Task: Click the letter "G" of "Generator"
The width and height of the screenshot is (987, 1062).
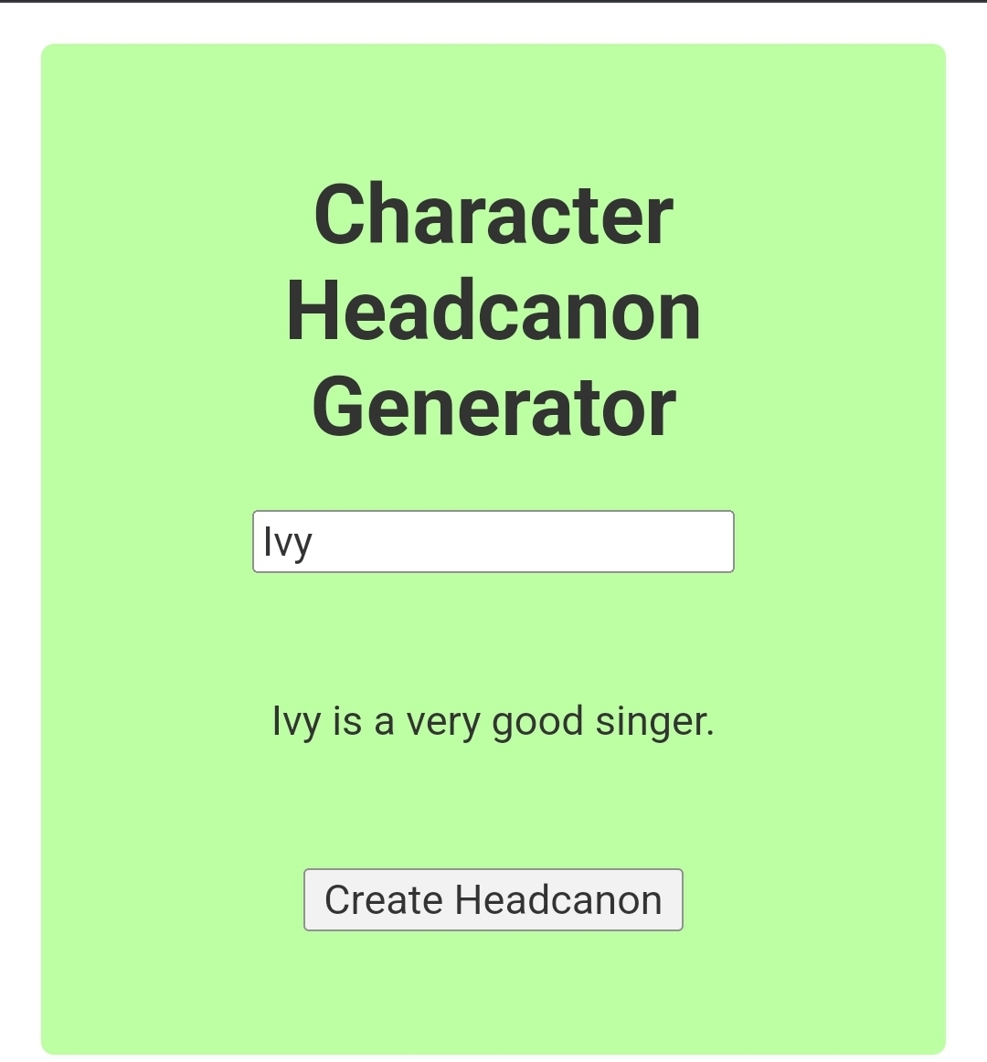Action: 338,408
